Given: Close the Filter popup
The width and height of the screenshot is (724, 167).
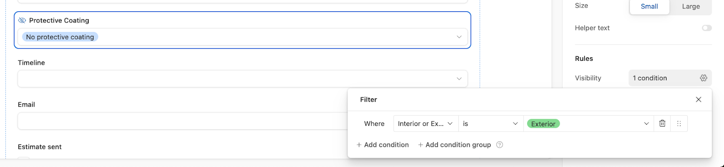Looking at the screenshot, I should pyautogui.click(x=698, y=99).
